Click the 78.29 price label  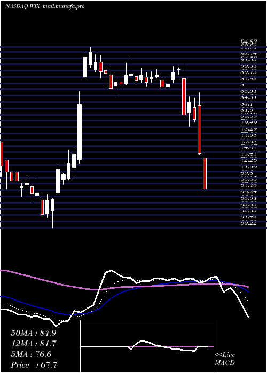[x=248, y=129]
